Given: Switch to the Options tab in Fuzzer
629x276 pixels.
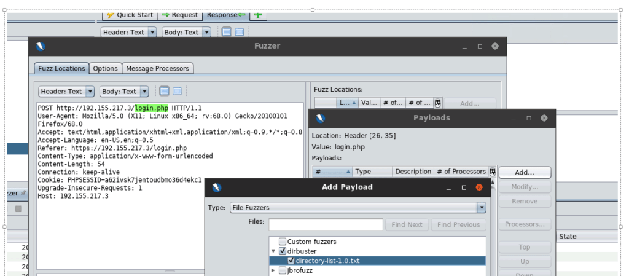Looking at the screenshot, I should [x=106, y=69].
